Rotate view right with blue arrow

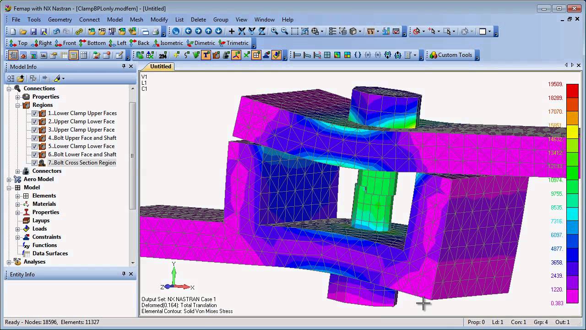click(x=198, y=31)
